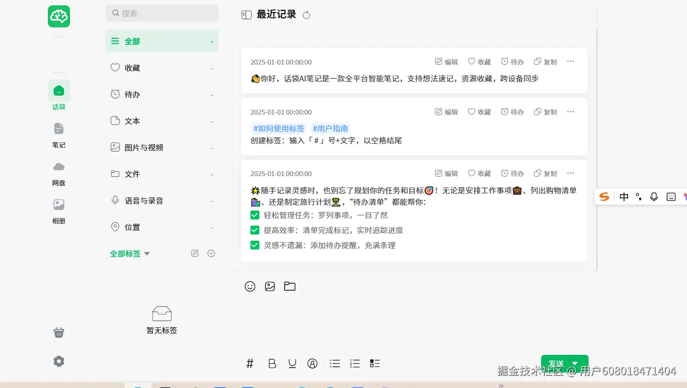Image resolution: width=687 pixels, height=388 pixels.
Task: Click the 暂无标签 empty tag placeholder
Action: 162,320
